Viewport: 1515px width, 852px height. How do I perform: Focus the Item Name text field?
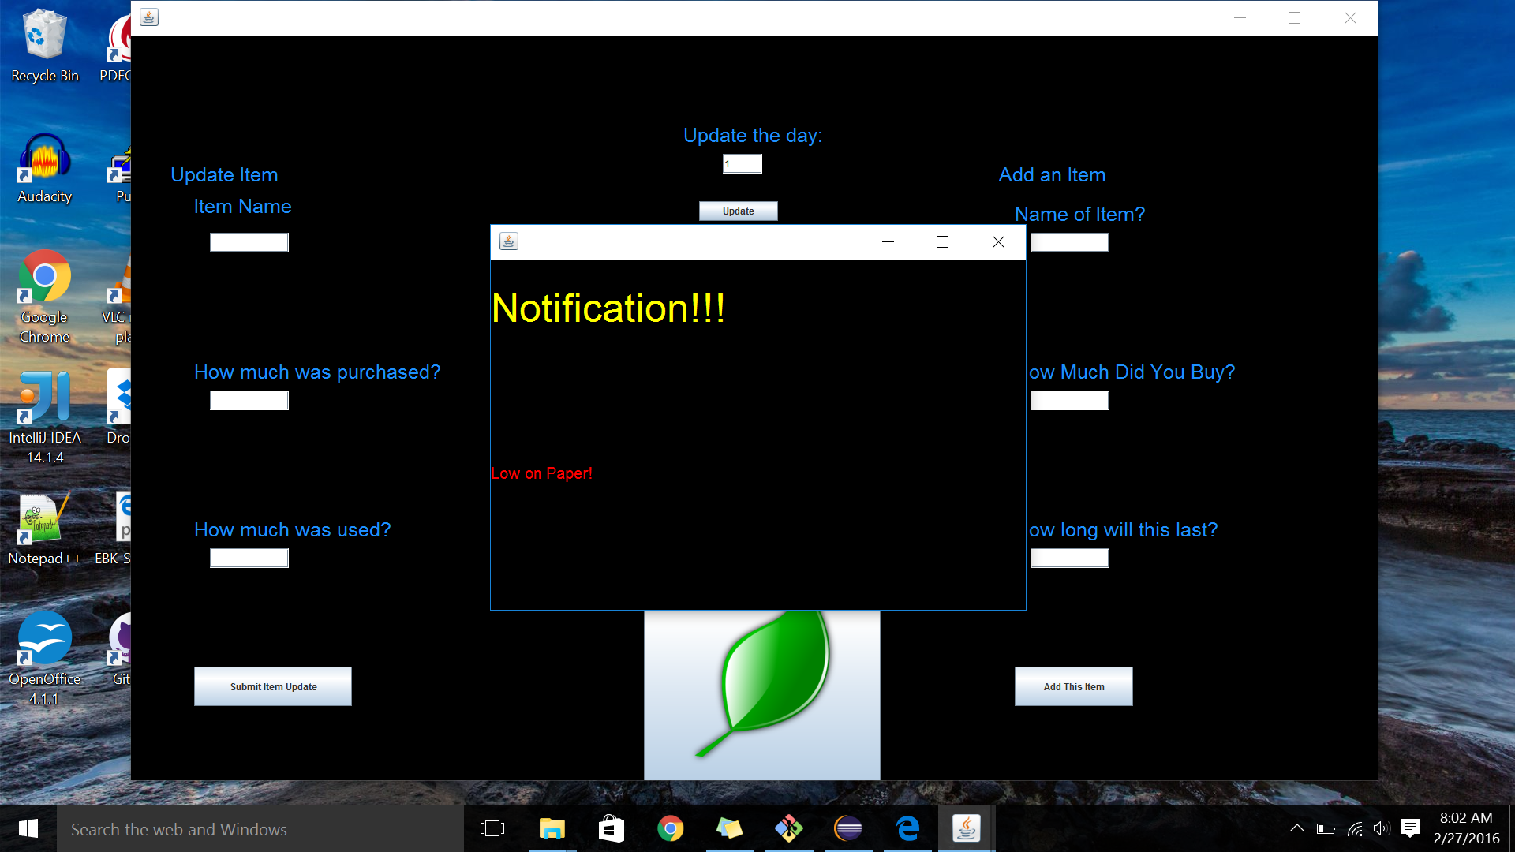249,242
